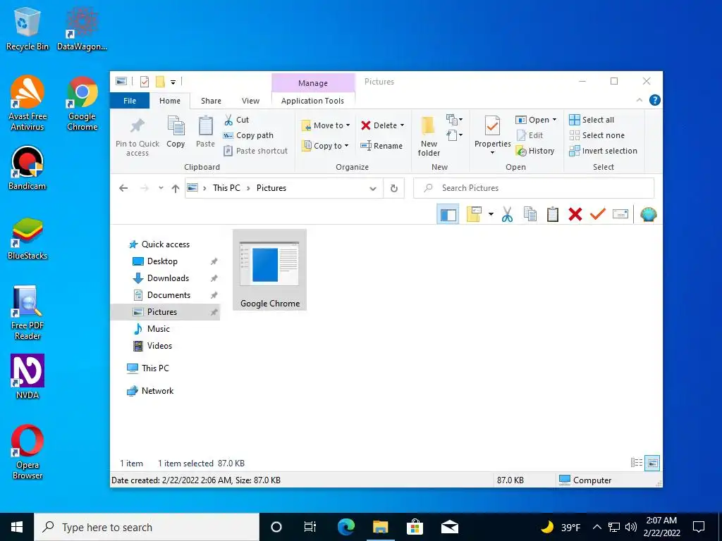Click copy icon in lower toolbar
The image size is (722, 541).
pyautogui.click(x=530, y=214)
